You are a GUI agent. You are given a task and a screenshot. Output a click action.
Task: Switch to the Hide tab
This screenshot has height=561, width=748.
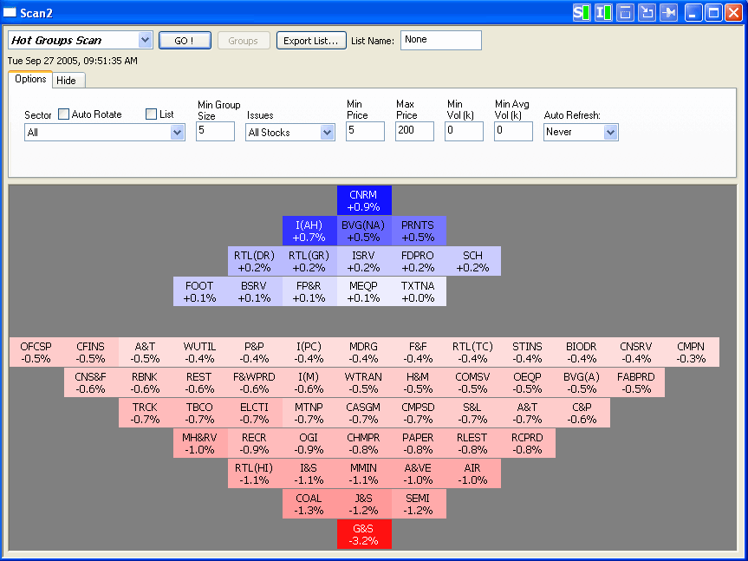point(67,81)
